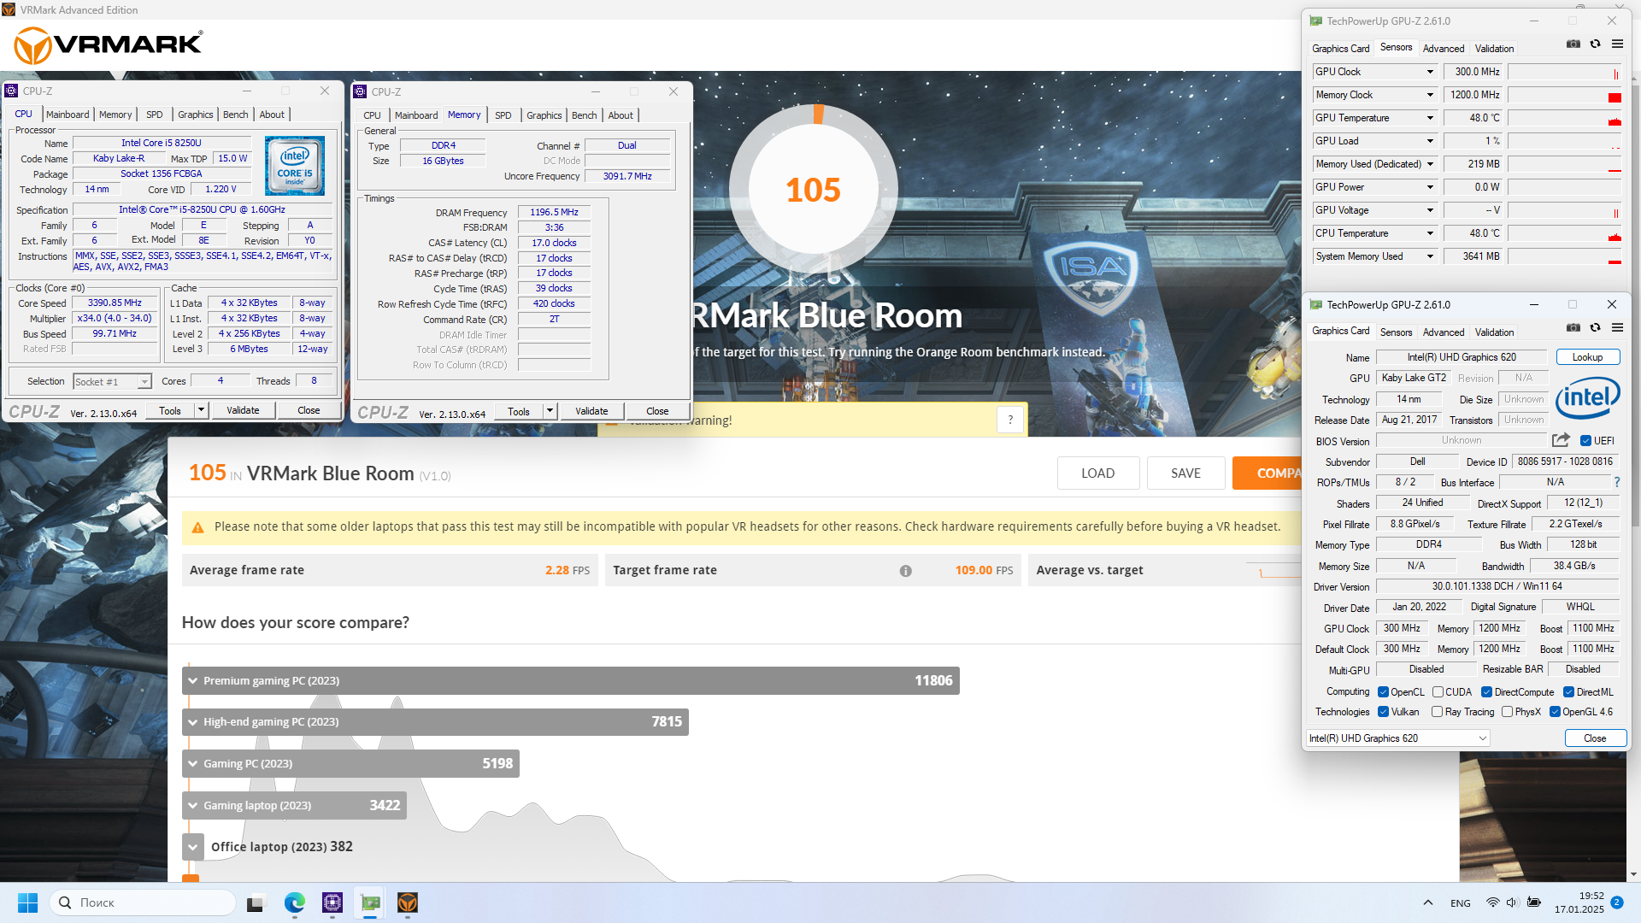The height and width of the screenshot is (923, 1641).
Task: Click the ENG language indicator
Action: point(1461,903)
